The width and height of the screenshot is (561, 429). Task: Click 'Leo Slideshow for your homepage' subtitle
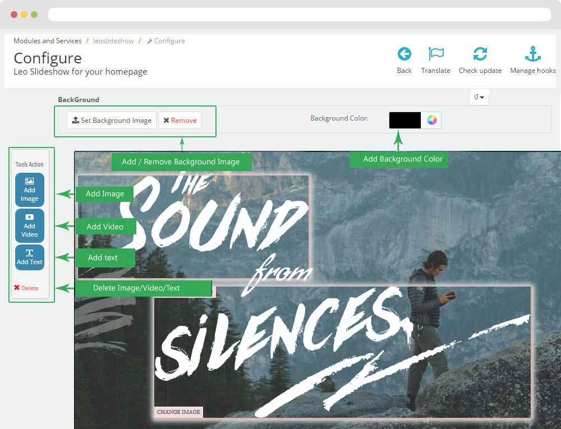pos(80,72)
